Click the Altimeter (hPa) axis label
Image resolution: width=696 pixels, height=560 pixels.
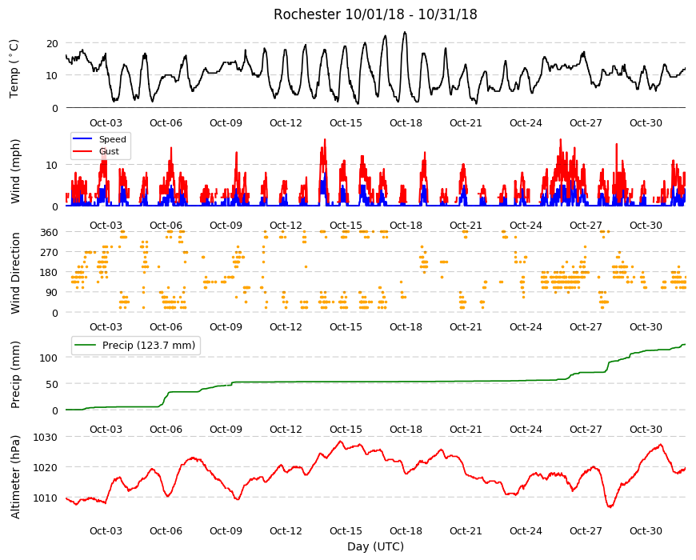(x=15, y=477)
